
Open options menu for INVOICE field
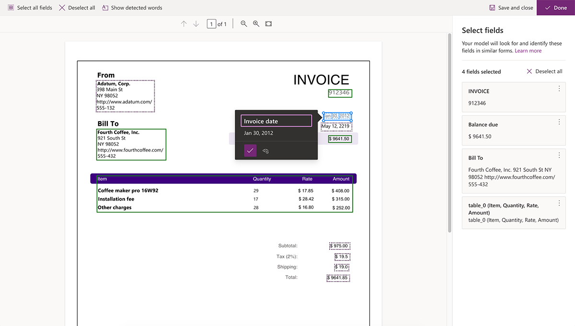pyautogui.click(x=559, y=89)
